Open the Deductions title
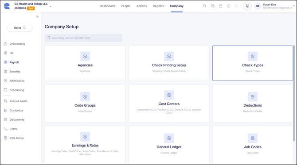Viewport: 297px width, 165px height. tap(253, 105)
